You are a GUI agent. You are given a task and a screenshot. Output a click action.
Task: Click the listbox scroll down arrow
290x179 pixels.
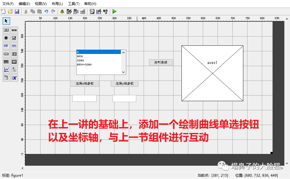(x=123, y=72)
